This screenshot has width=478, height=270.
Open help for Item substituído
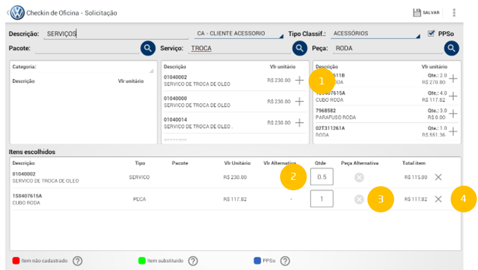click(193, 261)
